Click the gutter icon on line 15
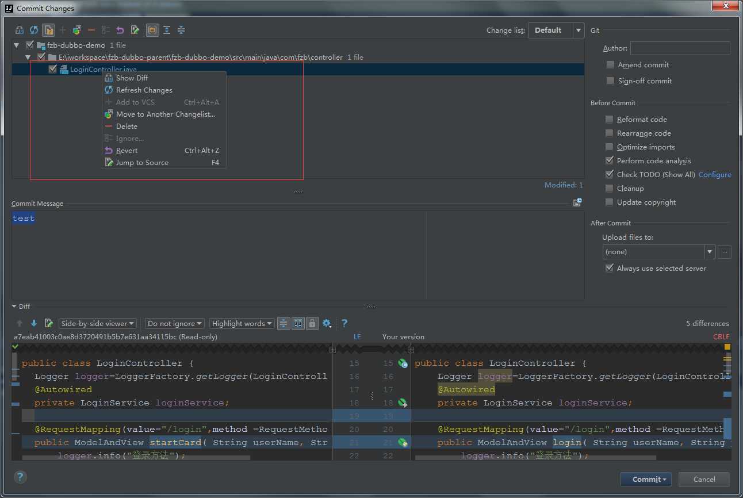Image resolution: width=743 pixels, height=498 pixels. coord(403,363)
